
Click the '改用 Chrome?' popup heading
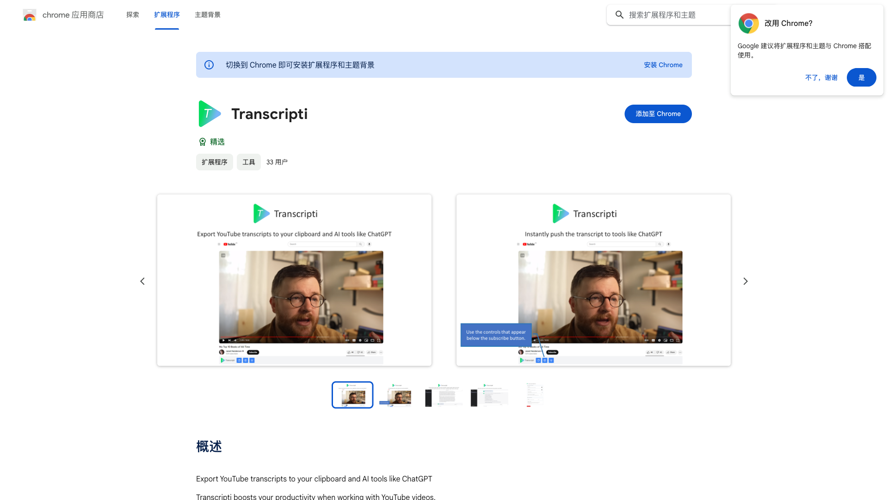[789, 23]
